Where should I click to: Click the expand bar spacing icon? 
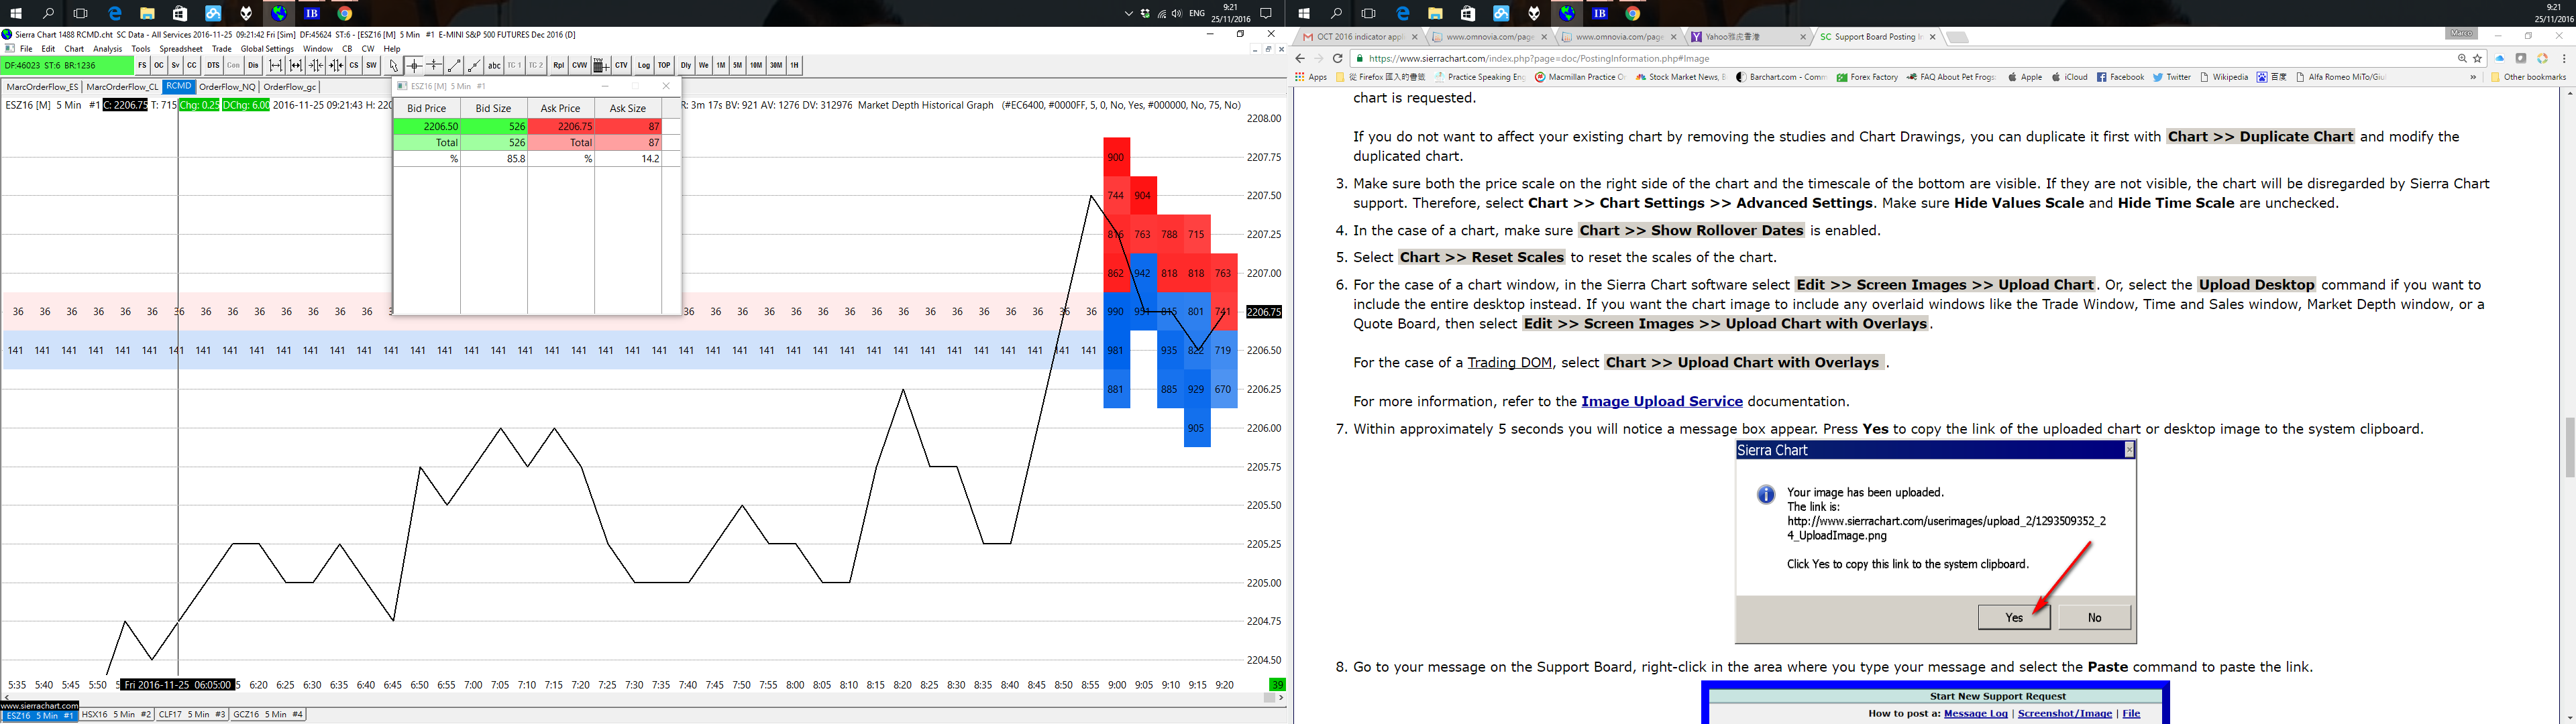[x=275, y=65]
